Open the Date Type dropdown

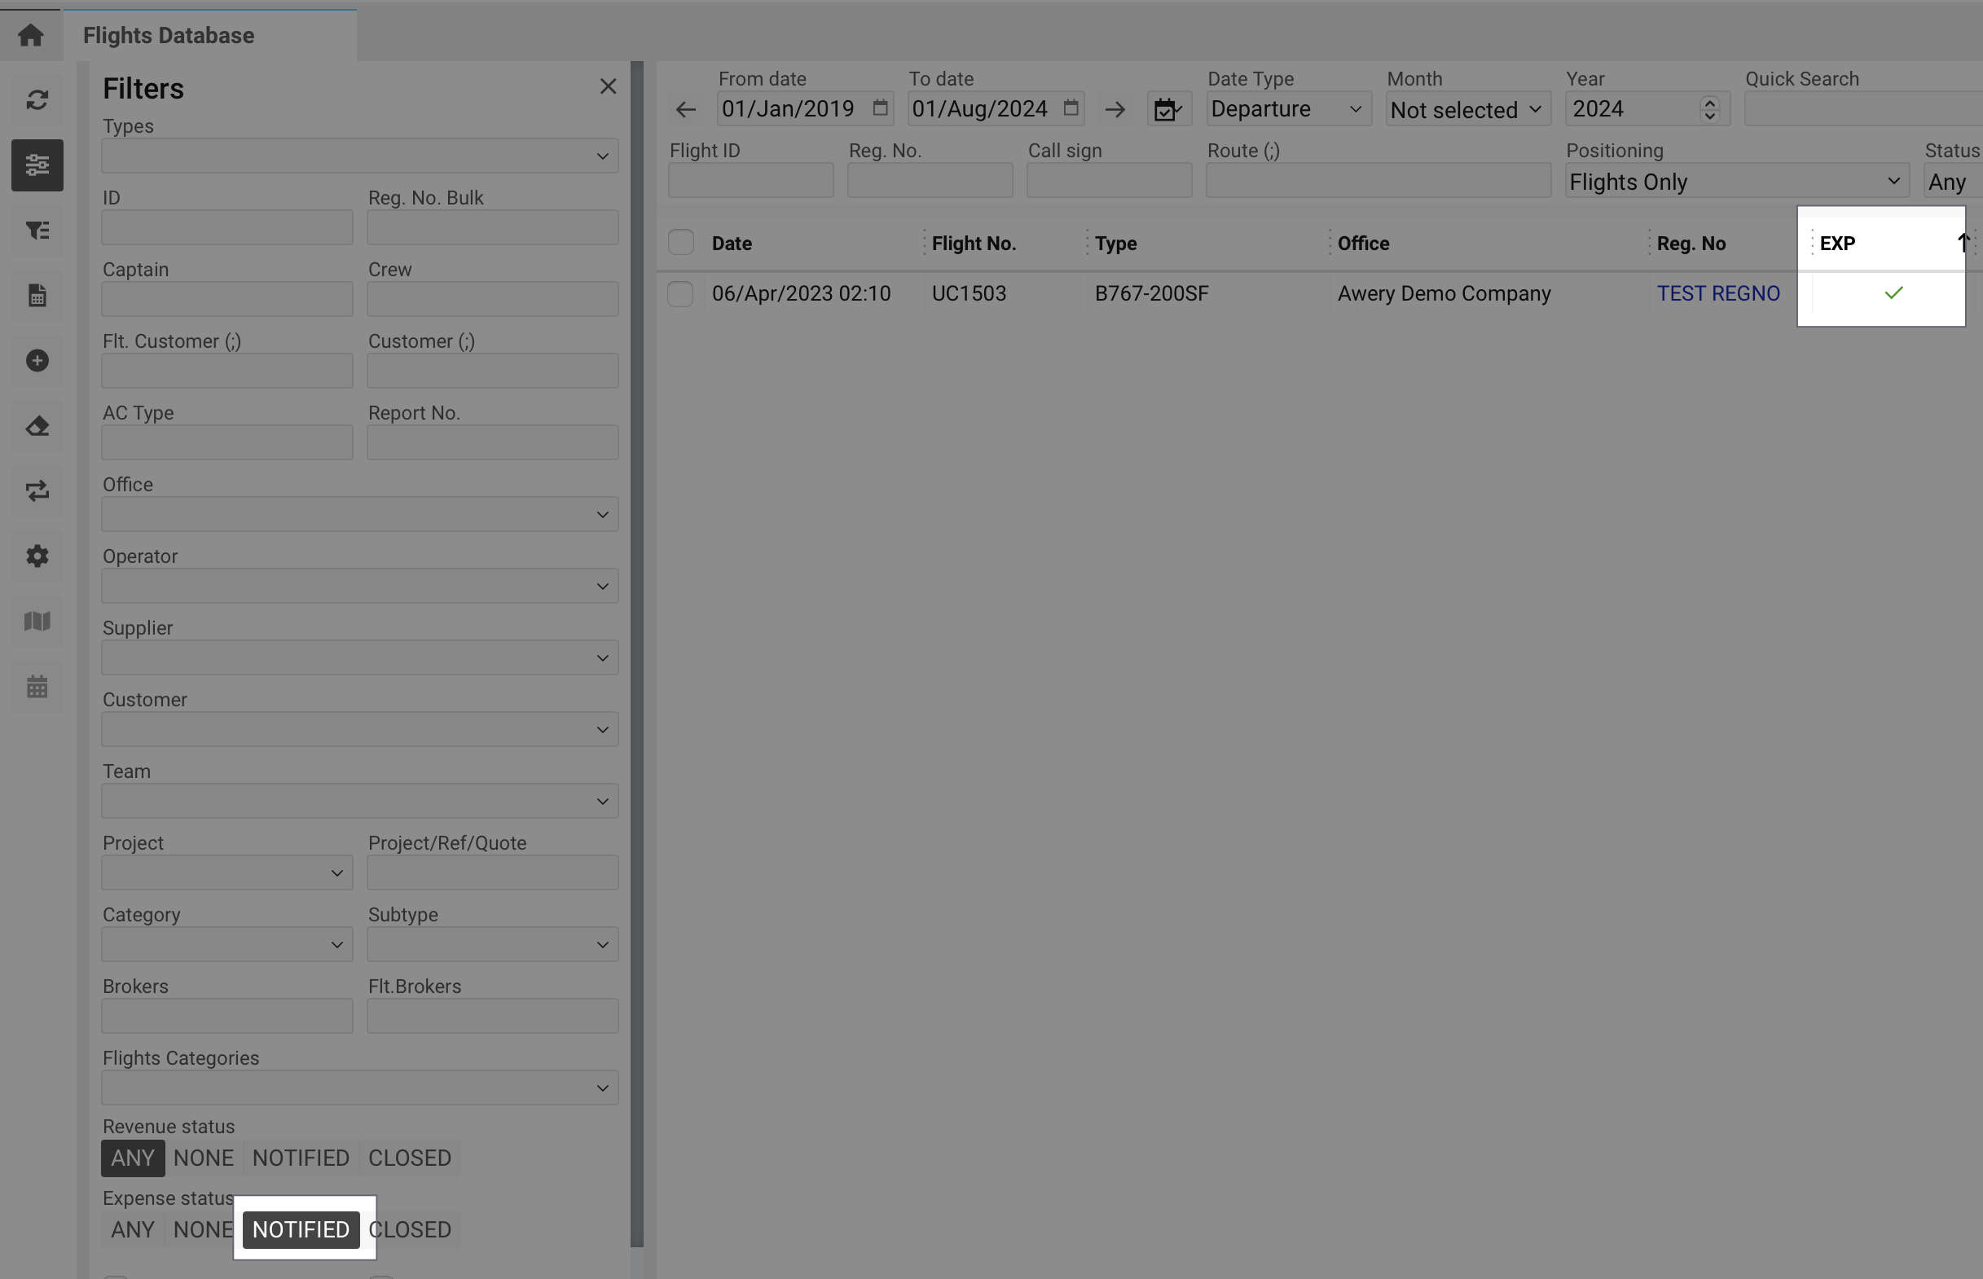pyautogui.click(x=1286, y=110)
